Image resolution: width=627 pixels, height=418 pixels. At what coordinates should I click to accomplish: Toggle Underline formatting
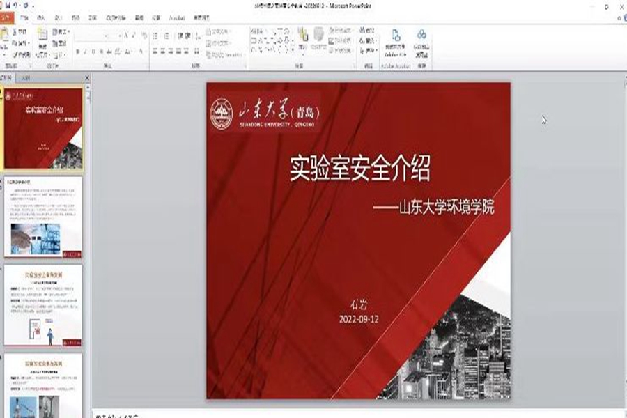(93, 52)
